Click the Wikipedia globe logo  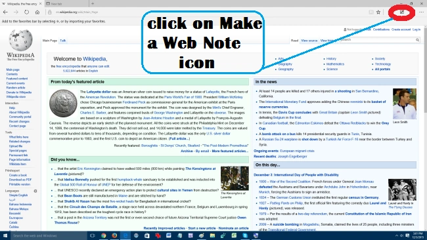(20, 40)
